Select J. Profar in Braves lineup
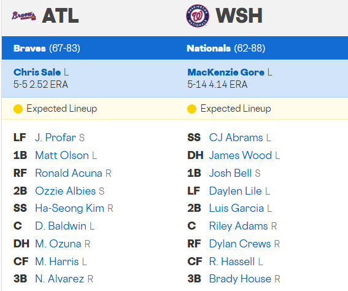The width and height of the screenshot is (348, 291). click(x=55, y=138)
